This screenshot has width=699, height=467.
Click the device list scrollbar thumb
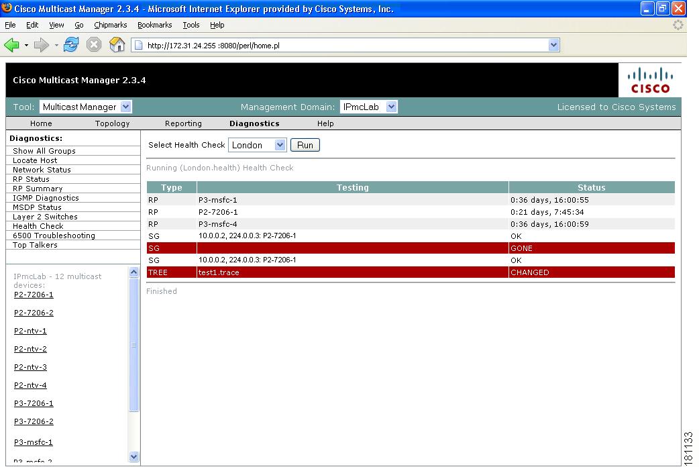click(133, 344)
